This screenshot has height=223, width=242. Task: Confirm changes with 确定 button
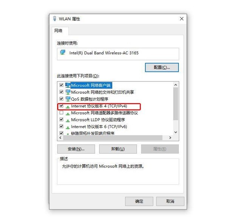[x=139, y=201]
